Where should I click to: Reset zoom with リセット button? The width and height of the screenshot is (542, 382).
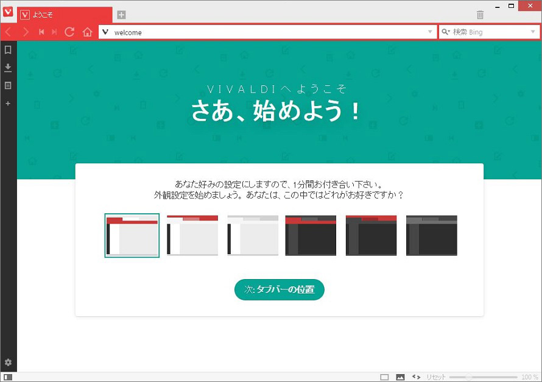(436, 377)
